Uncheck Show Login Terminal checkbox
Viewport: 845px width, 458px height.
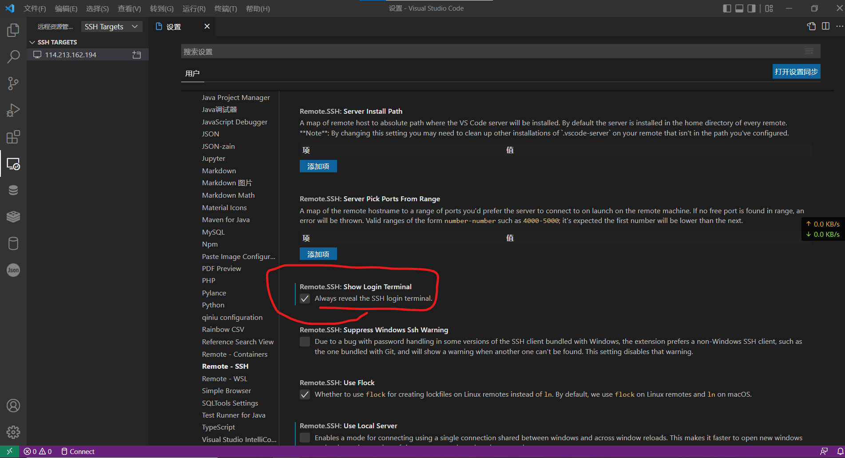click(305, 299)
